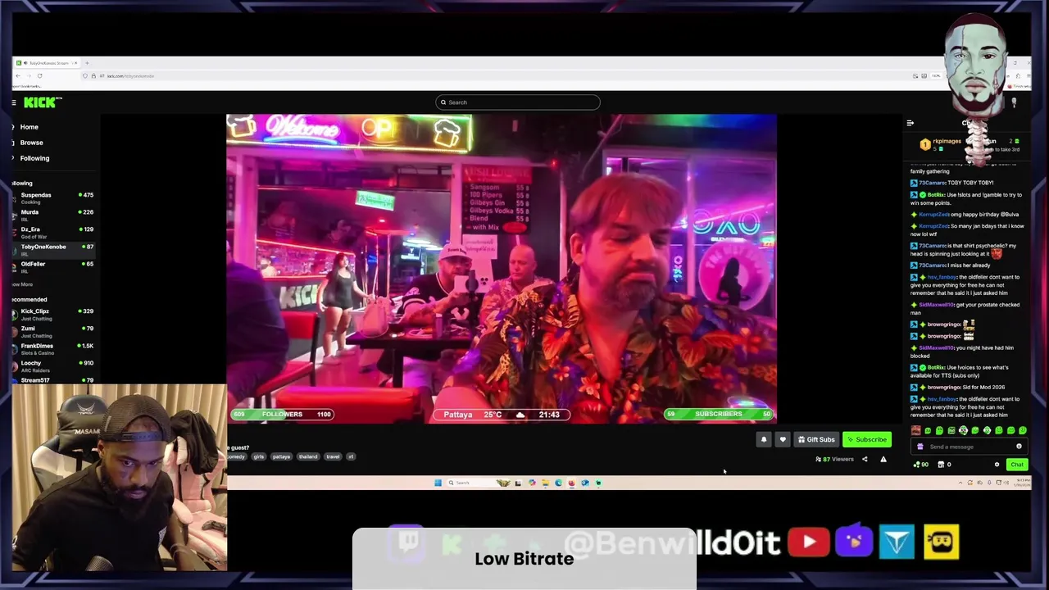This screenshot has height=590, width=1049.
Task: Open Suspendas channel in following list
Action: 54,197
